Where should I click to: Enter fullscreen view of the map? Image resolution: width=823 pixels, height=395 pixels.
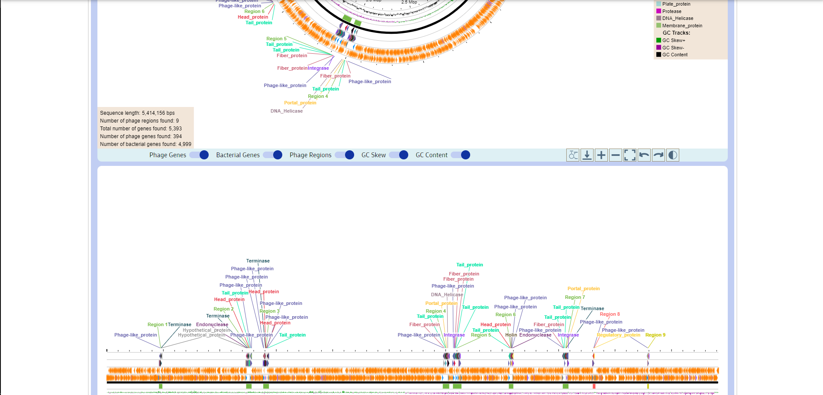click(630, 155)
